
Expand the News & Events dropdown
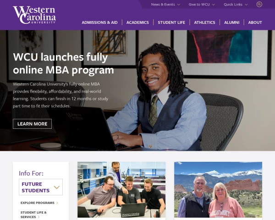pos(165,5)
